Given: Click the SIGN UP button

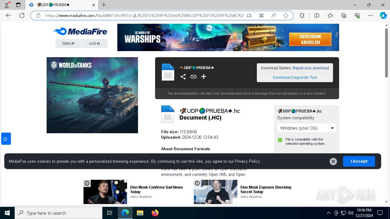Looking at the screenshot, I should click(x=68, y=43).
